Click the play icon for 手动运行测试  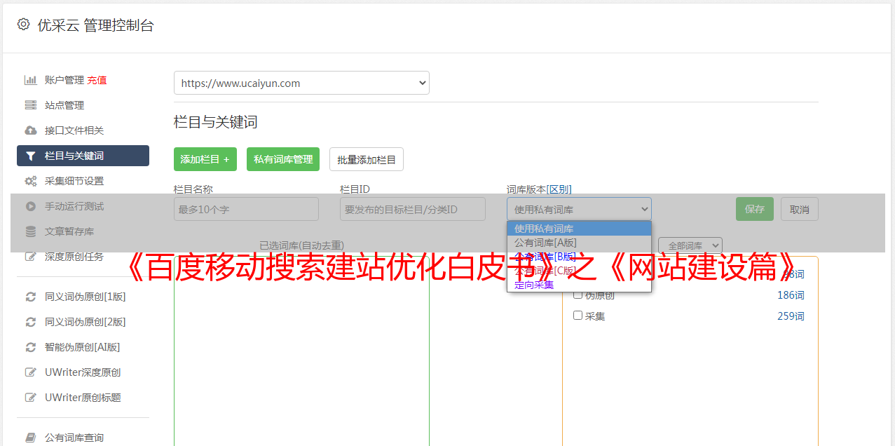click(x=30, y=206)
